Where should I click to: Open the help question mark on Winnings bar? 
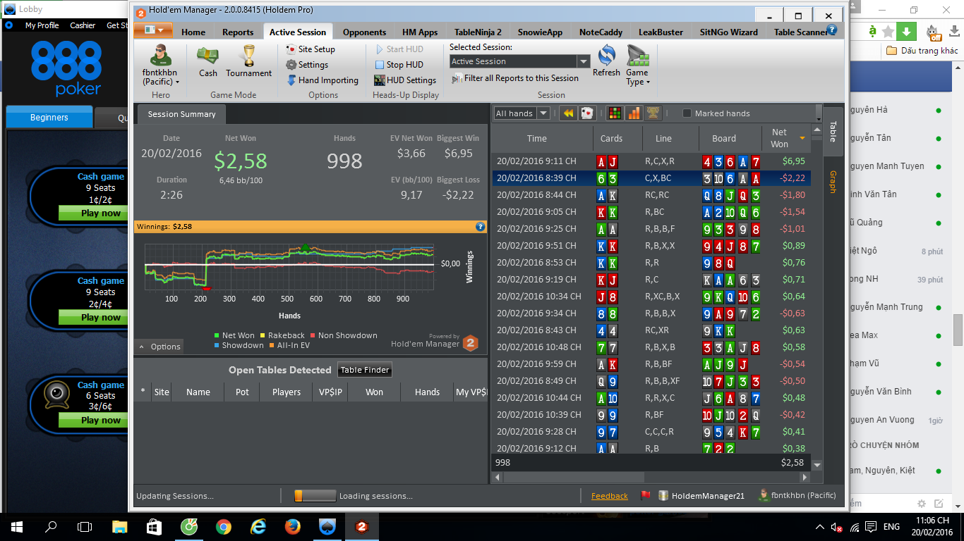[481, 227]
